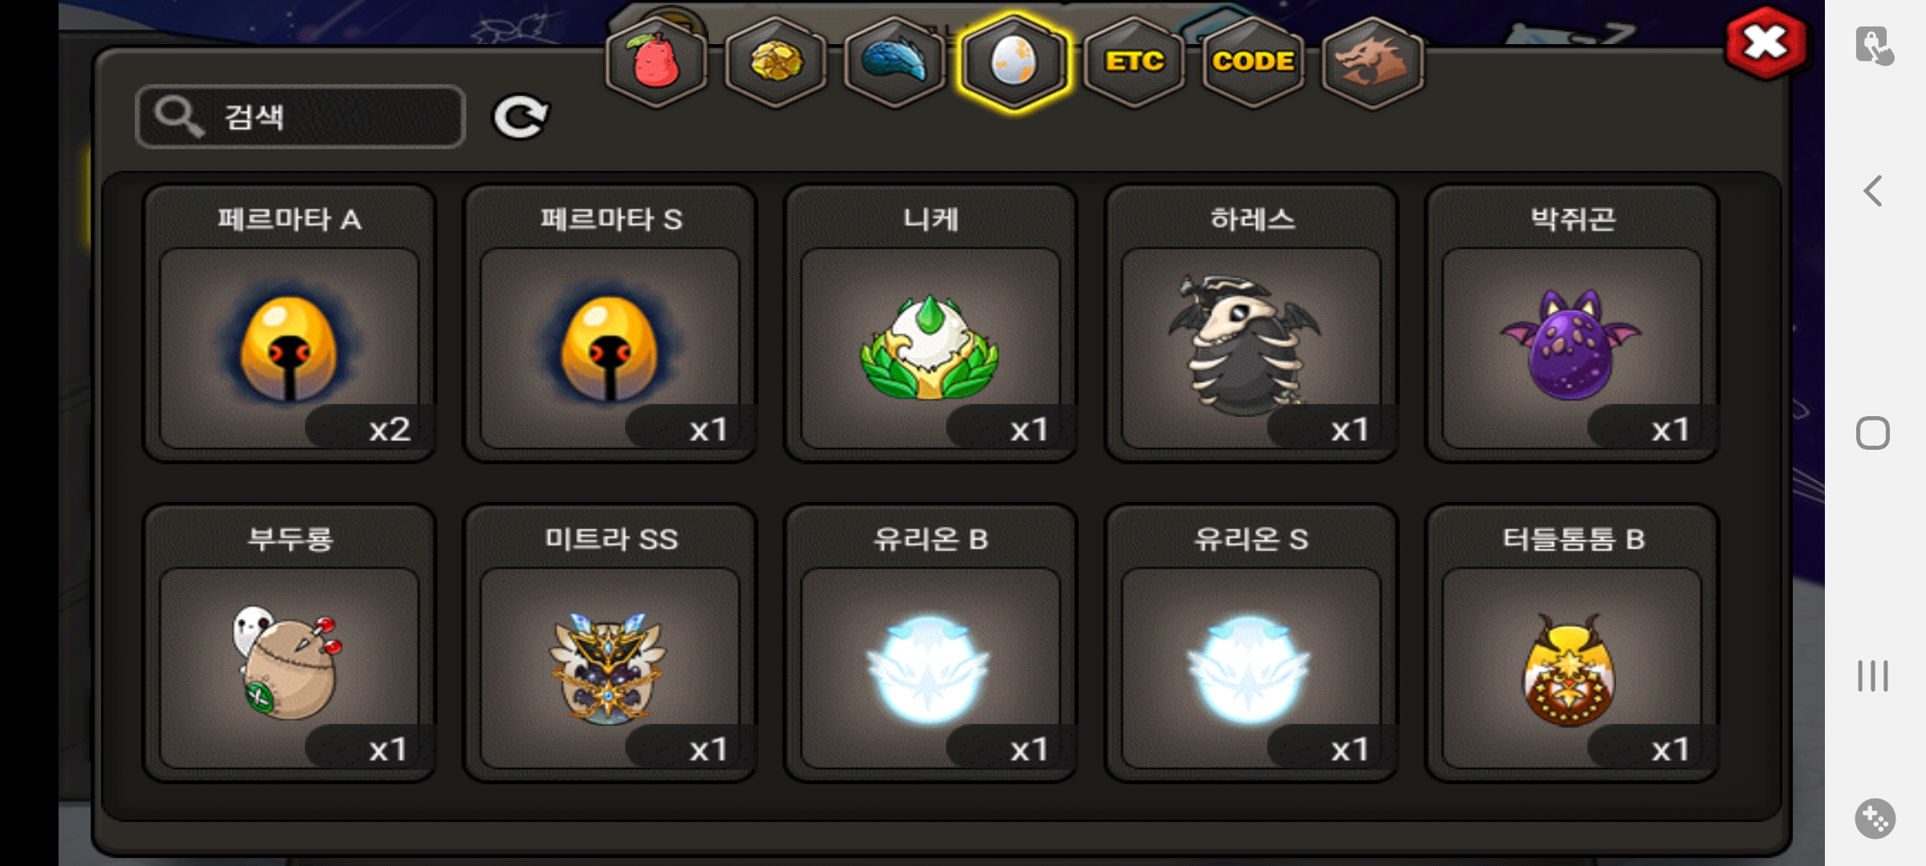The height and width of the screenshot is (866, 1926).
Task: Select the 페르마타 S egg
Action: tap(610, 324)
